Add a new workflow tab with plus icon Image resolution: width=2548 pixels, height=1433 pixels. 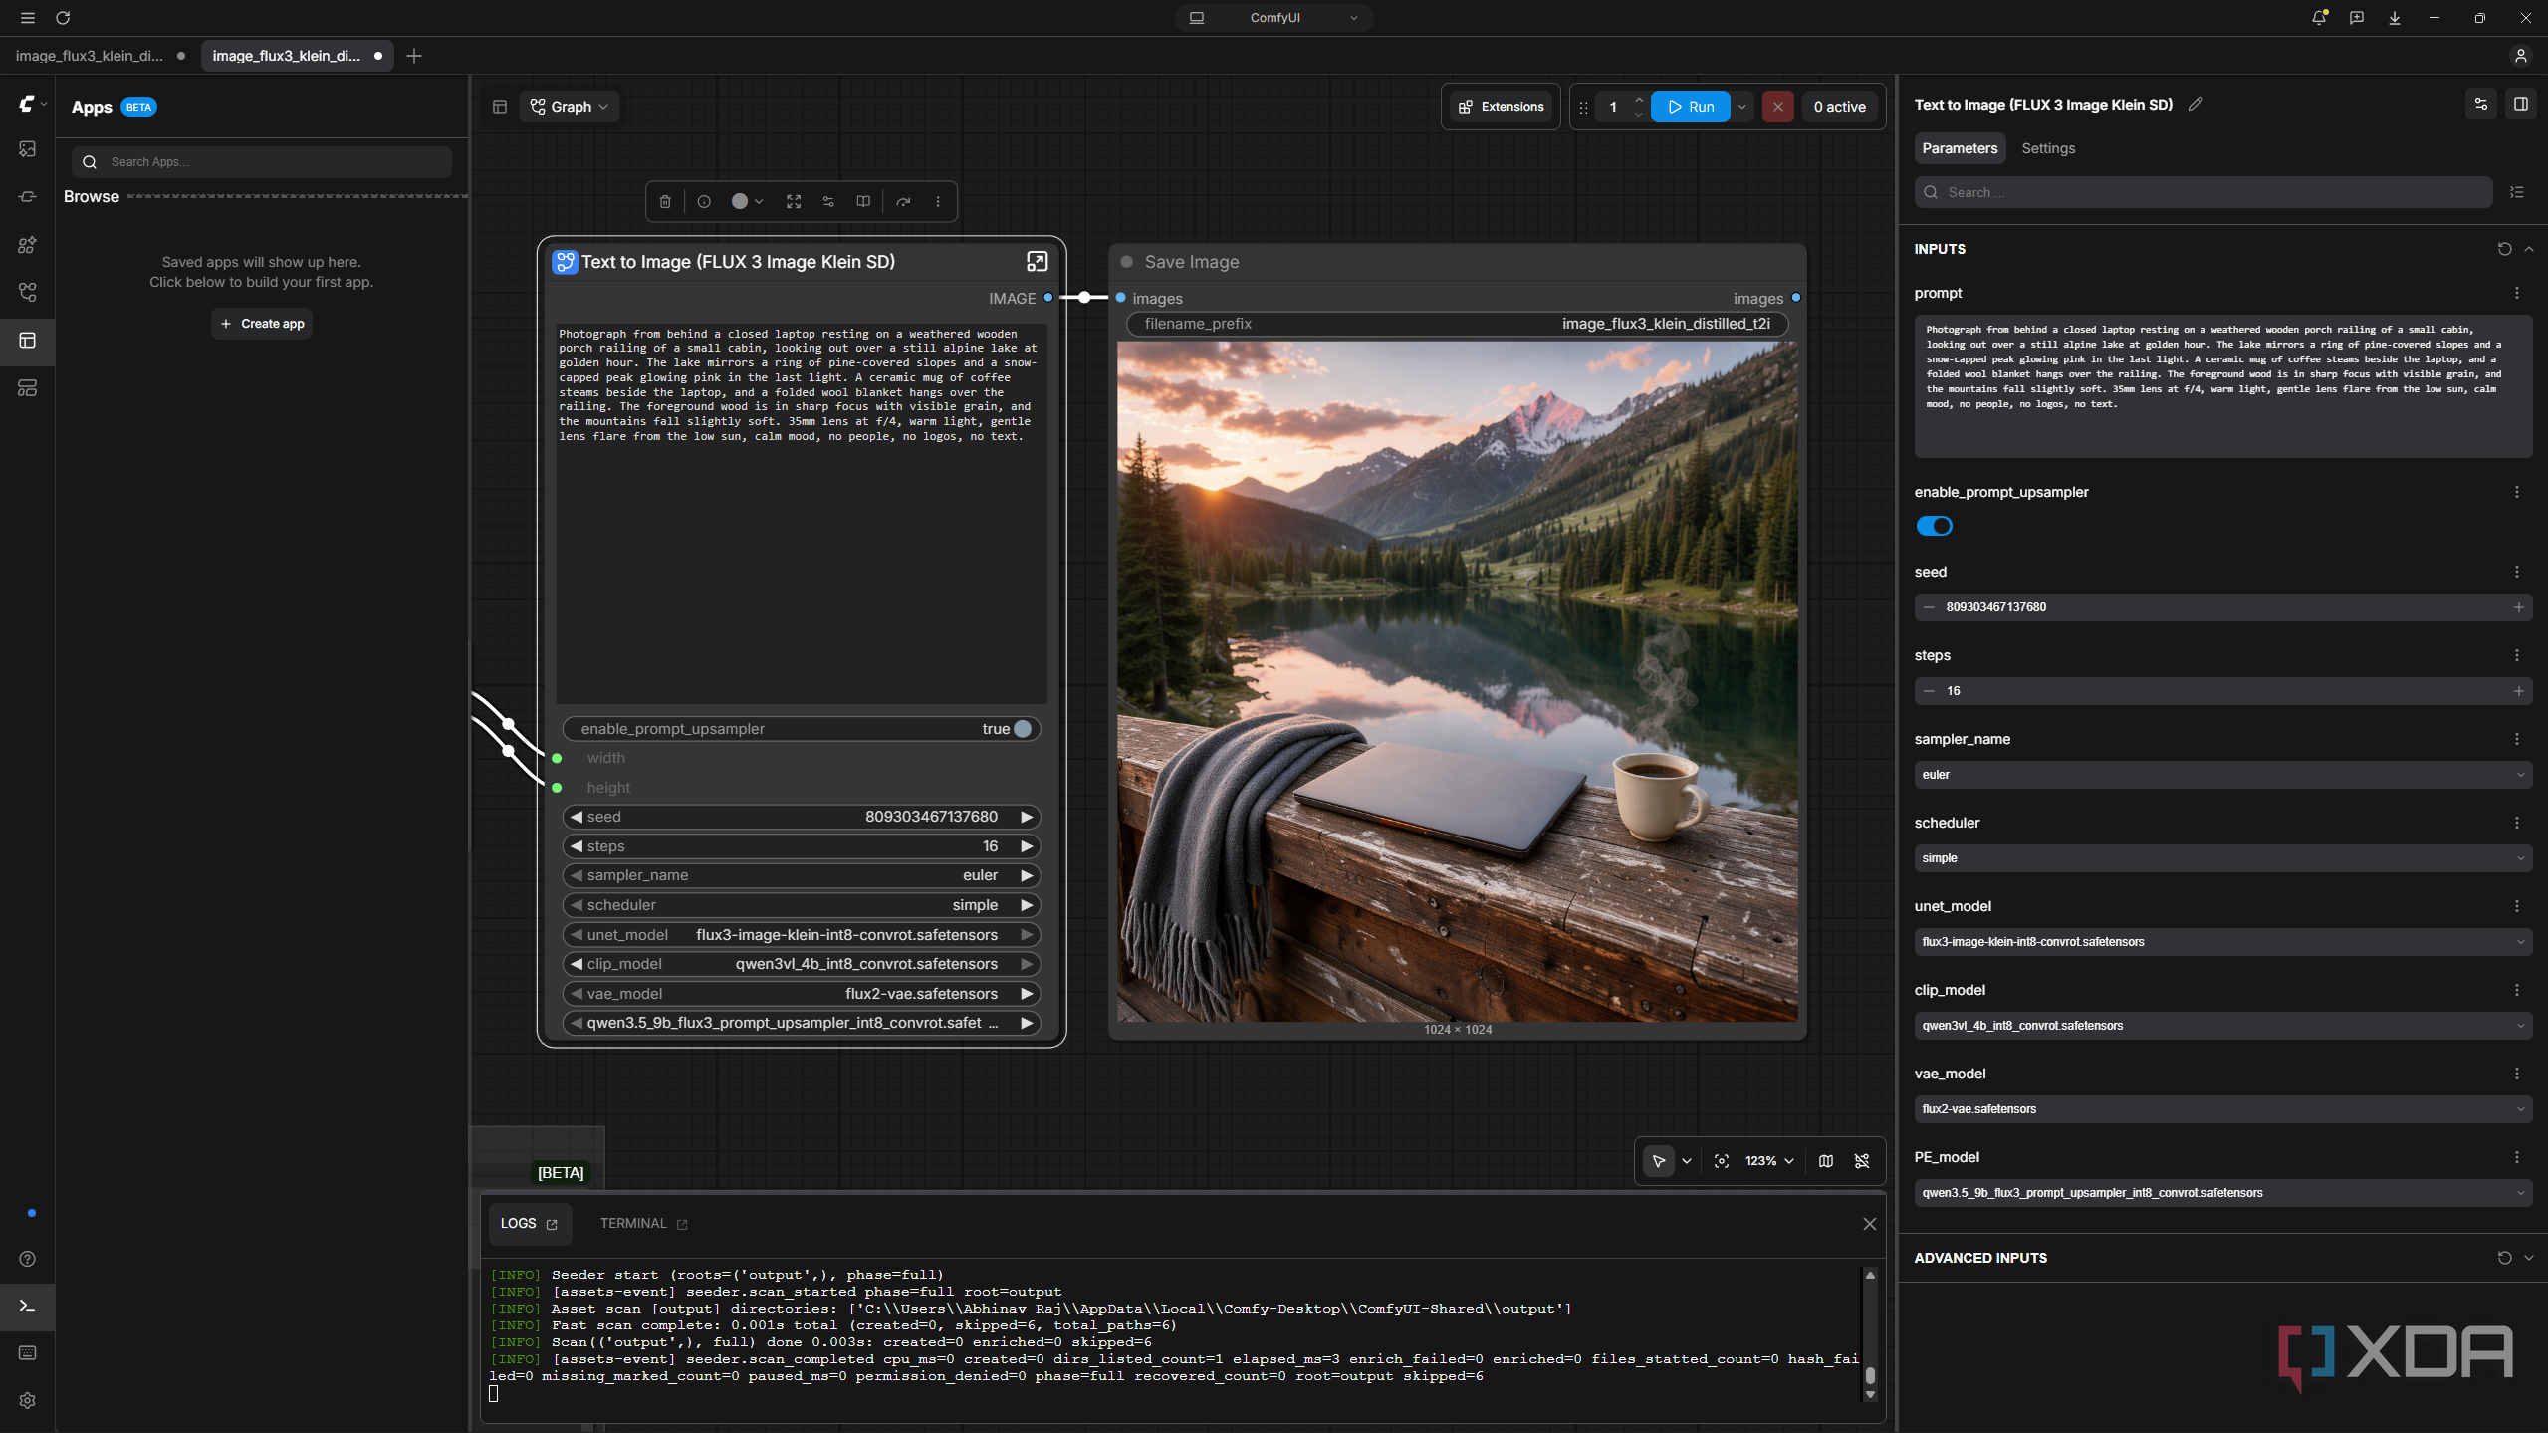click(x=414, y=56)
